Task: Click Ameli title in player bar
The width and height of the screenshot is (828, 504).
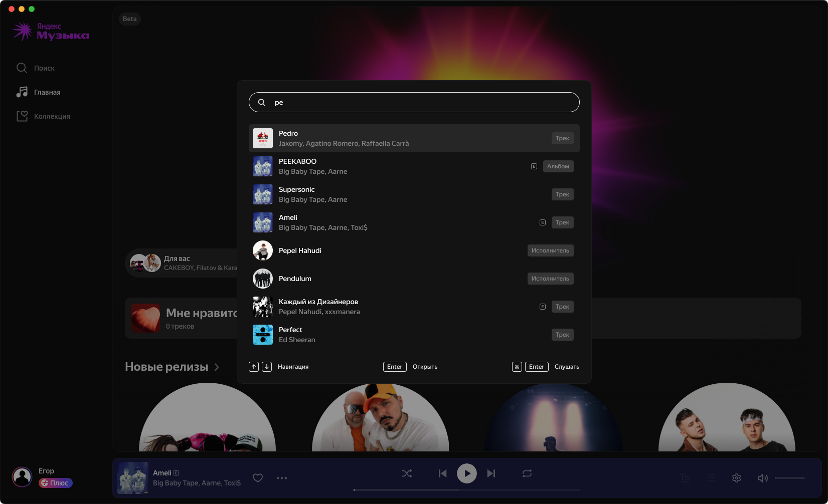Action: pyautogui.click(x=162, y=473)
